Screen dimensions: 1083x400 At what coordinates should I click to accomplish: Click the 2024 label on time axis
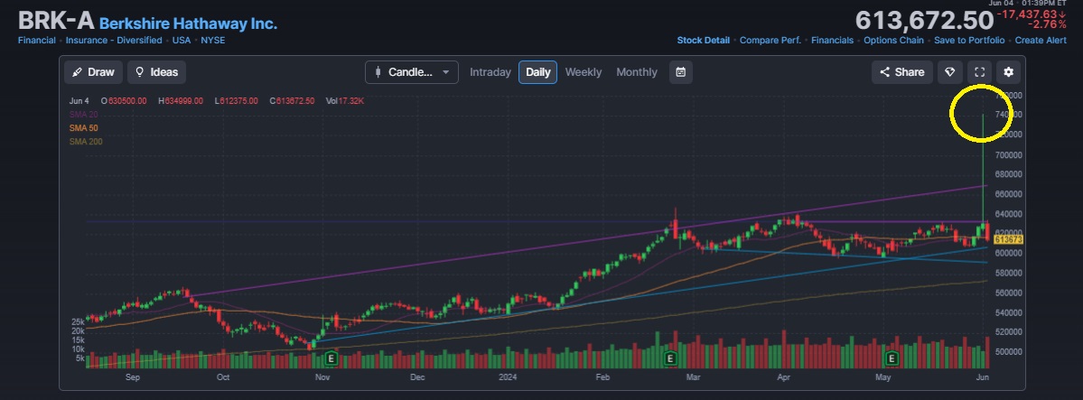point(508,377)
